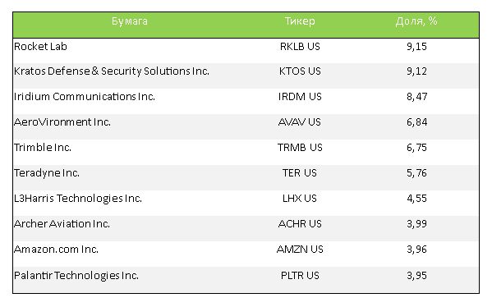Click the KTOS US ticker

pos(300,71)
